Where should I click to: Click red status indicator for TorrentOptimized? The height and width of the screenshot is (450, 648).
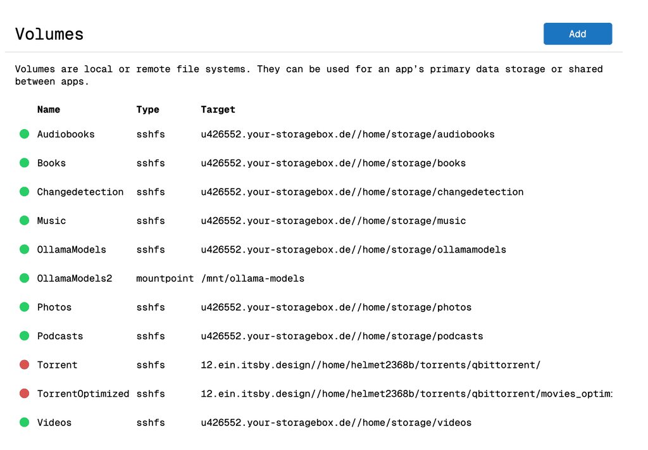point(25,394)
